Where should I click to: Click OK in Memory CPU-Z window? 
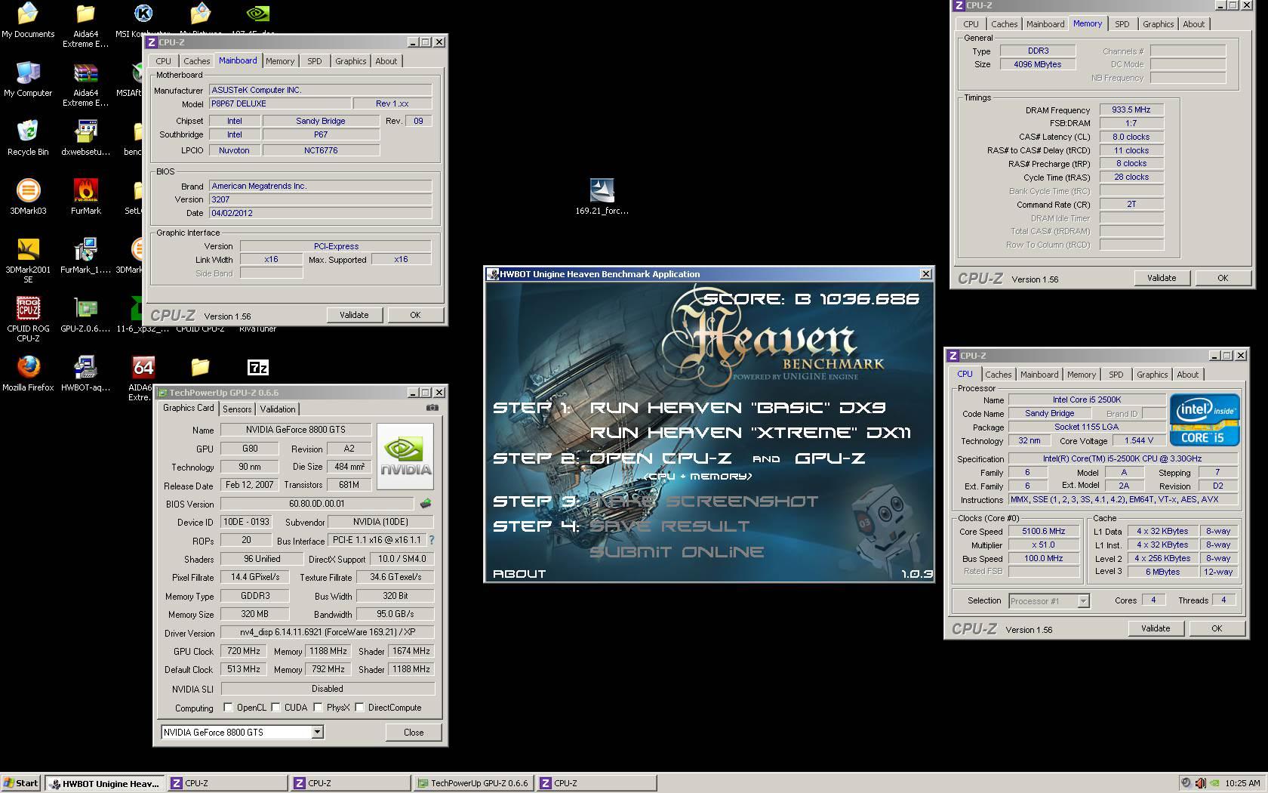click(1223, 278)
